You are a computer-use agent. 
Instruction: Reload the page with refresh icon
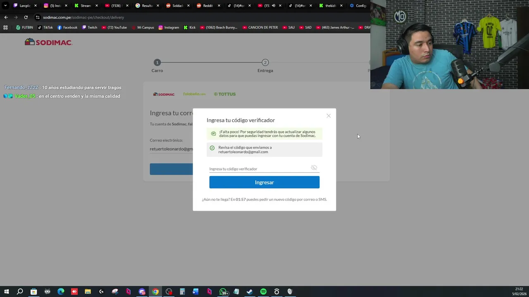click(x=26, y=17)
